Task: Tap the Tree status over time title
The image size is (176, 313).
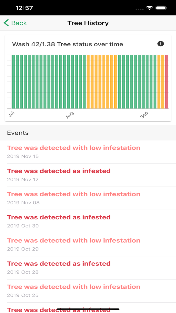Action: point(68,44)
